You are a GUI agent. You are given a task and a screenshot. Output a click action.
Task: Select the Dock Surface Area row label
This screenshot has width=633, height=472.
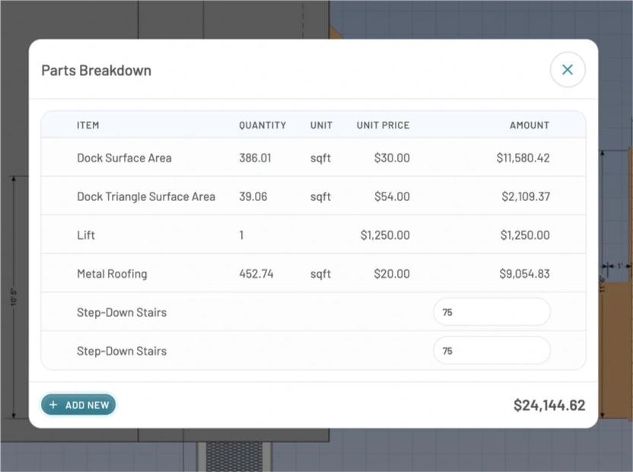click(124, 158)
